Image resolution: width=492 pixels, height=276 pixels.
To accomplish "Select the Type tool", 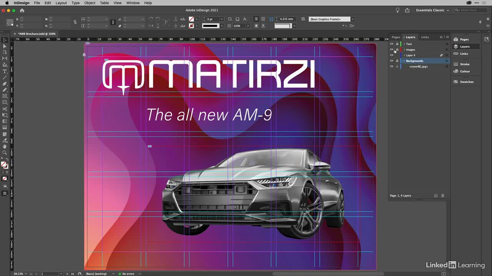I will 5,71.
